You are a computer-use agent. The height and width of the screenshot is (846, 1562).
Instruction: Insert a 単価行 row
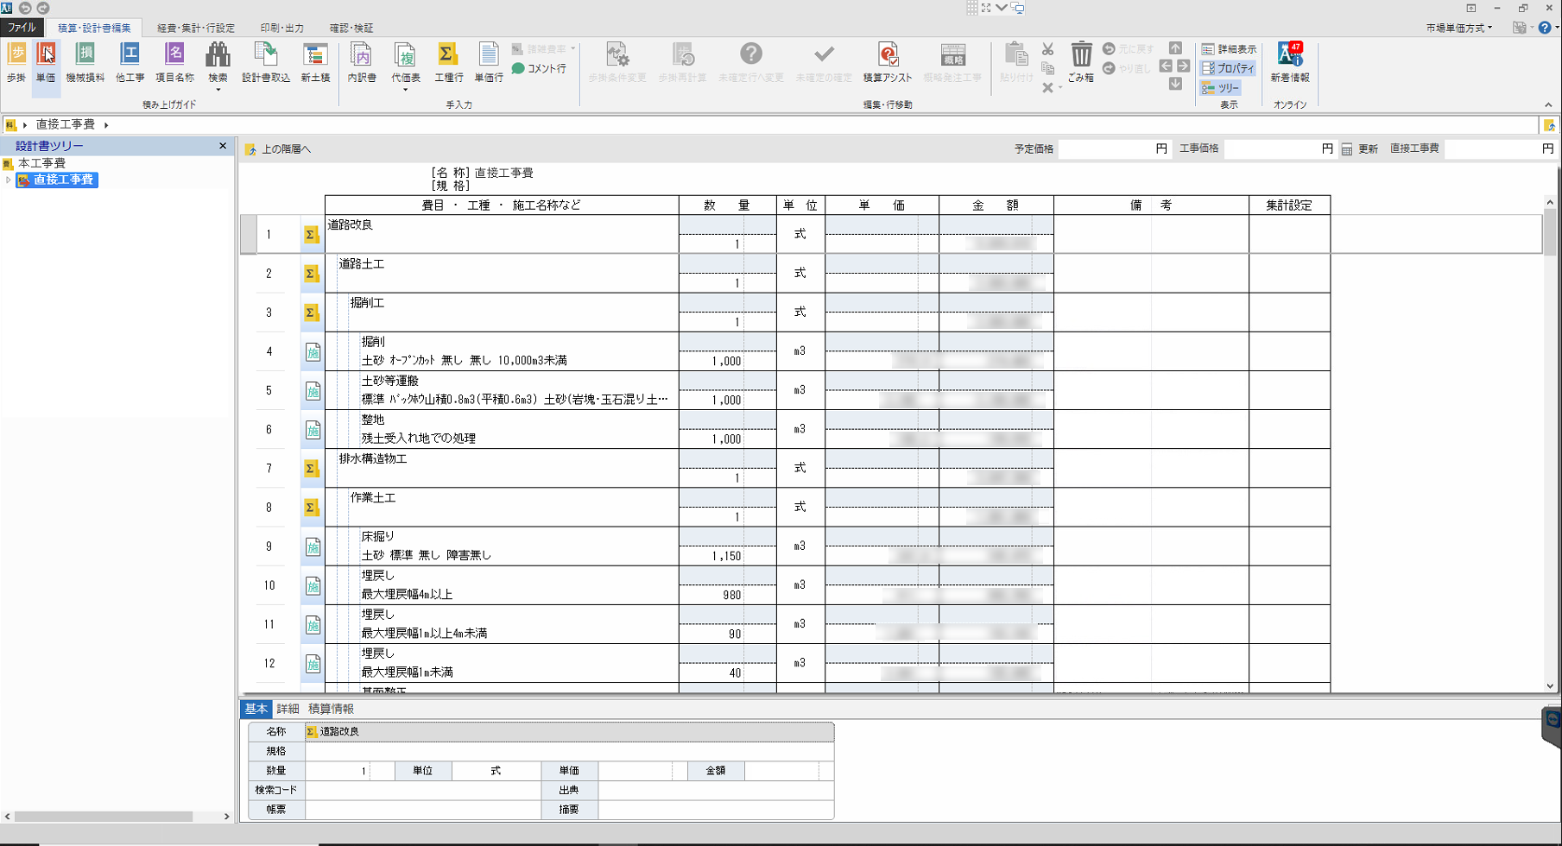coord(489,61)
